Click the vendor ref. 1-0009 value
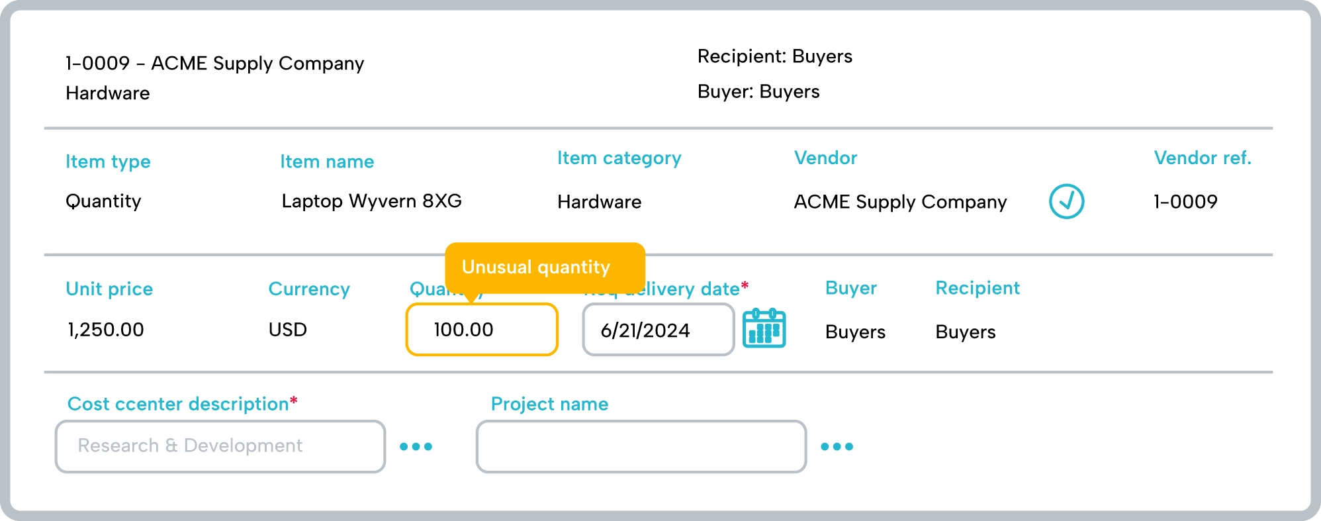This screenshot has height=521, width=1321. [1185, 202]
